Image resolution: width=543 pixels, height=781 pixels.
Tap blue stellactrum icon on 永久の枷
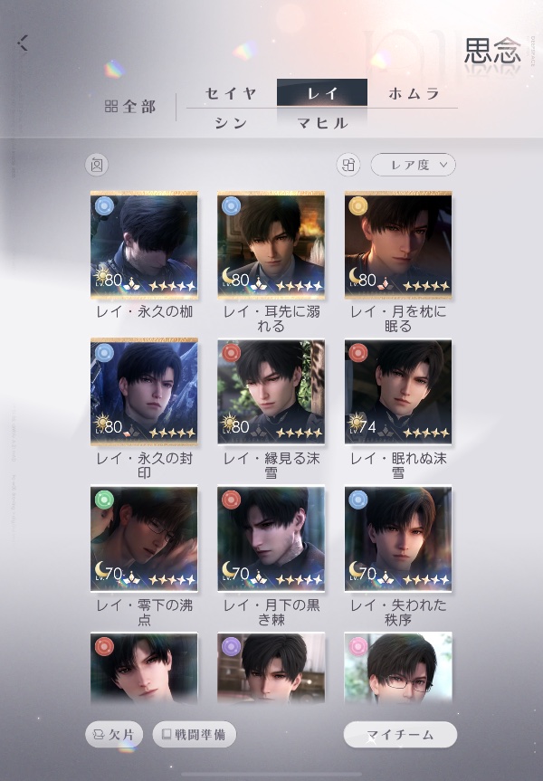pyautogui.click(x=104, y=205)
